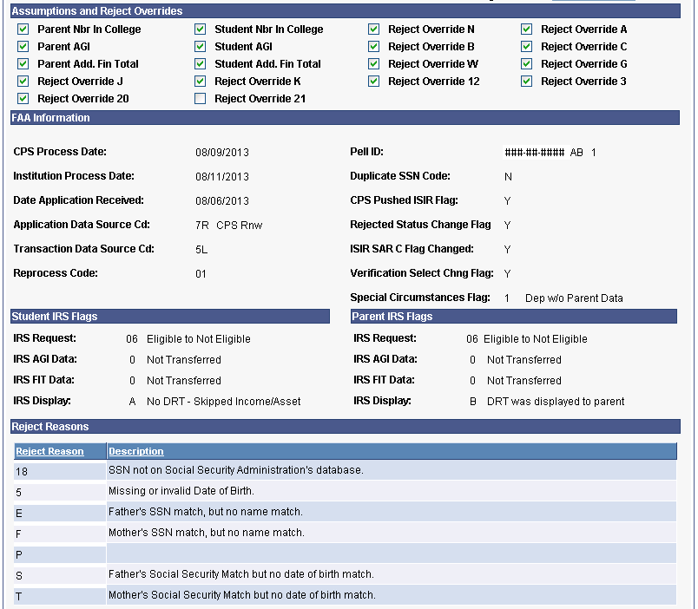Click Father's Social Security Match description
The height and width of the screenshot is (609, 698).
click(241, 574)
